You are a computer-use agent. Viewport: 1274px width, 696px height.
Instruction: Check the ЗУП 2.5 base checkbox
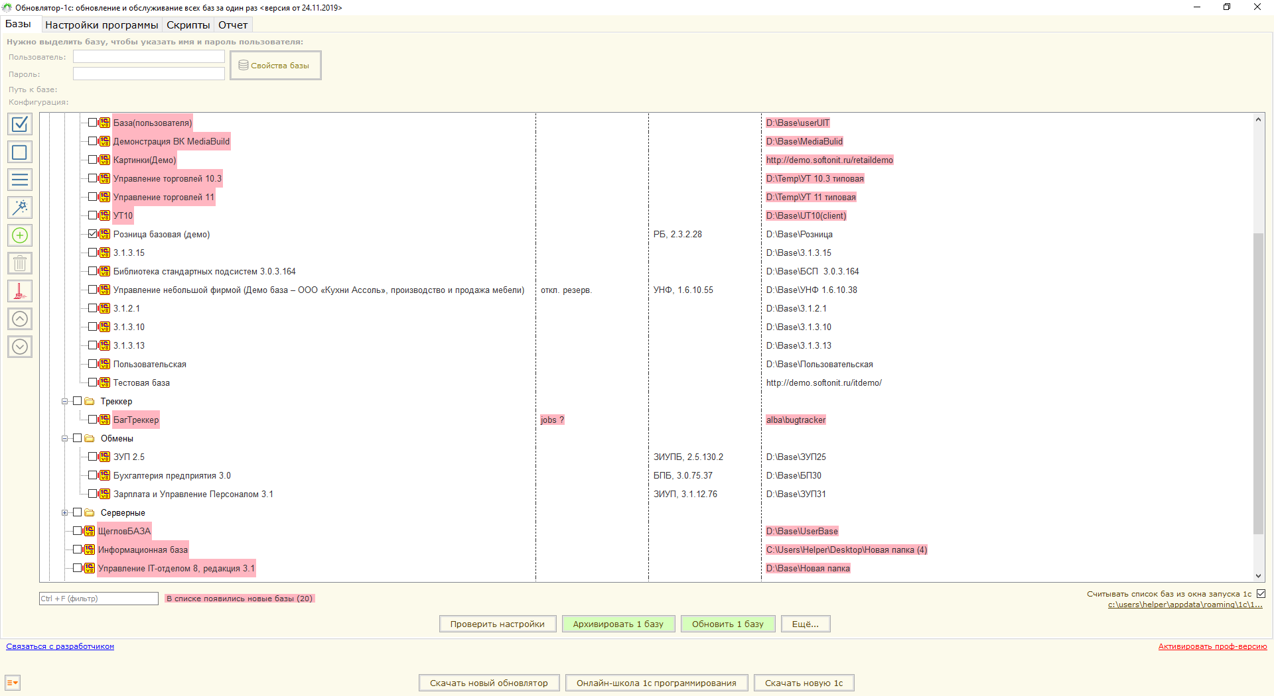tap(93, 457)
